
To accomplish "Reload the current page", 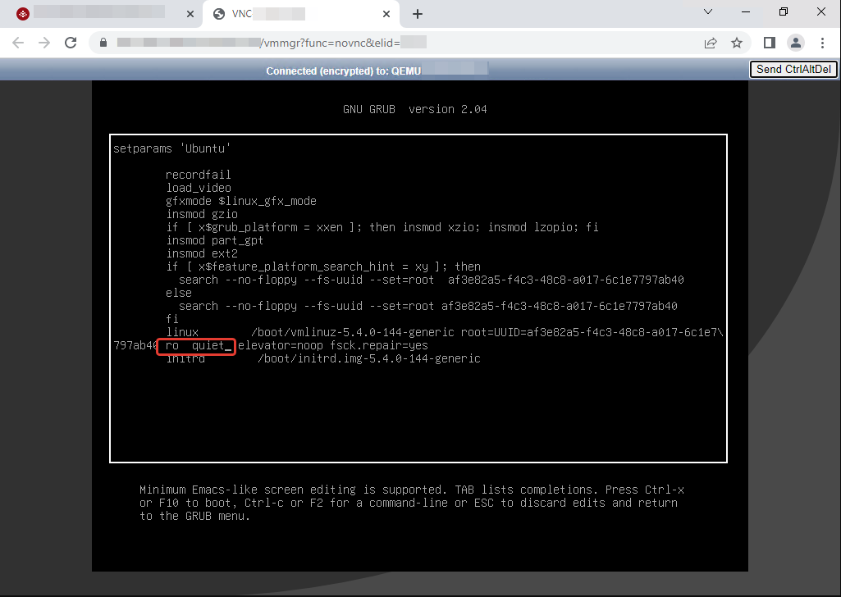I will point(71,43).
